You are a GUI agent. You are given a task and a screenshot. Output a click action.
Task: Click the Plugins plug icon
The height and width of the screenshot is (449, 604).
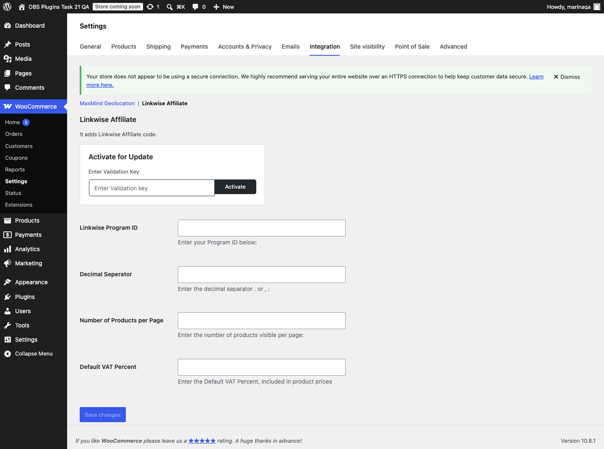(x=8, y=297)
